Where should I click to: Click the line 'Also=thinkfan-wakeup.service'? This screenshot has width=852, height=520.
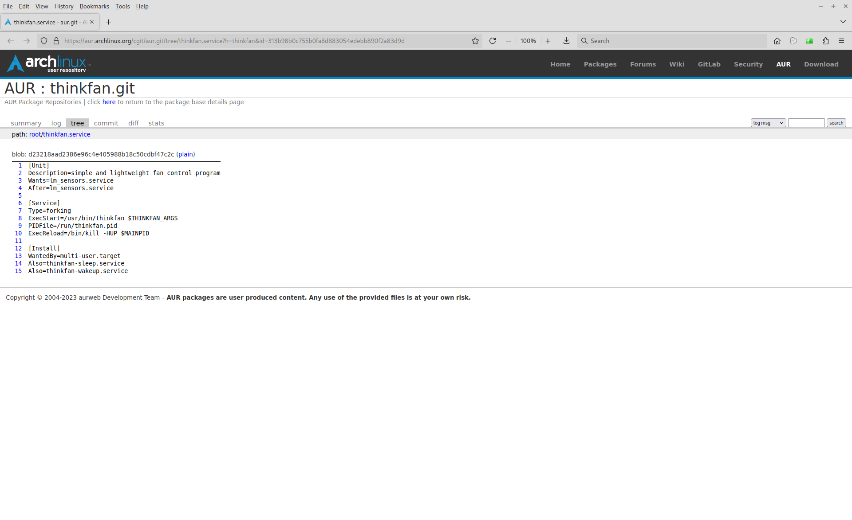pos(78,271)
